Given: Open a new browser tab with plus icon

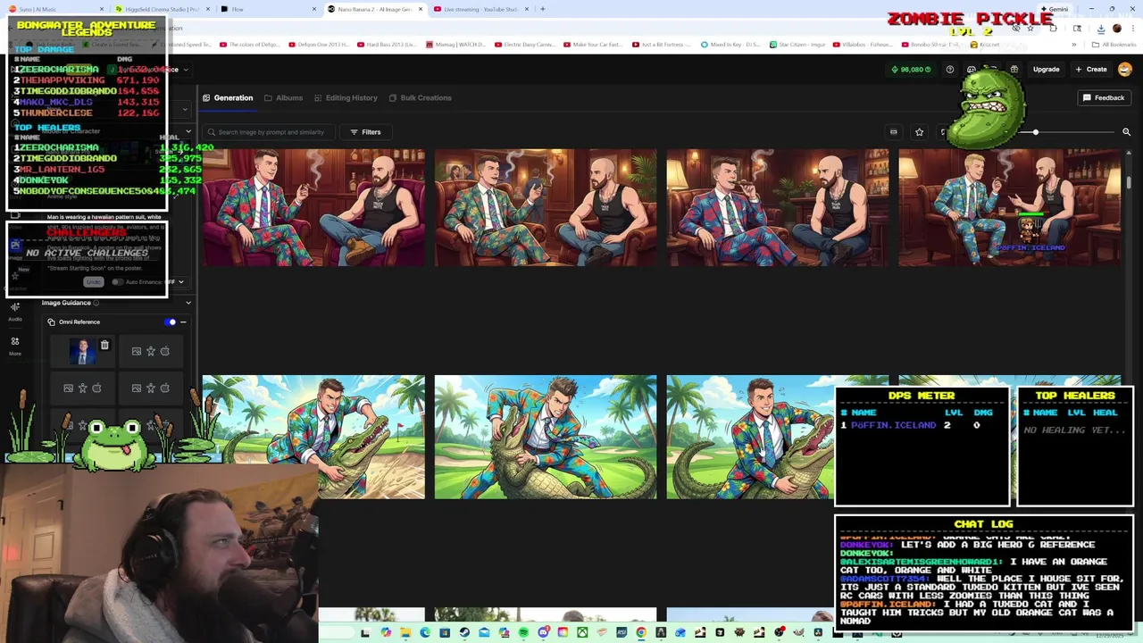Looking at the screenshot, I should coord(543,9).
